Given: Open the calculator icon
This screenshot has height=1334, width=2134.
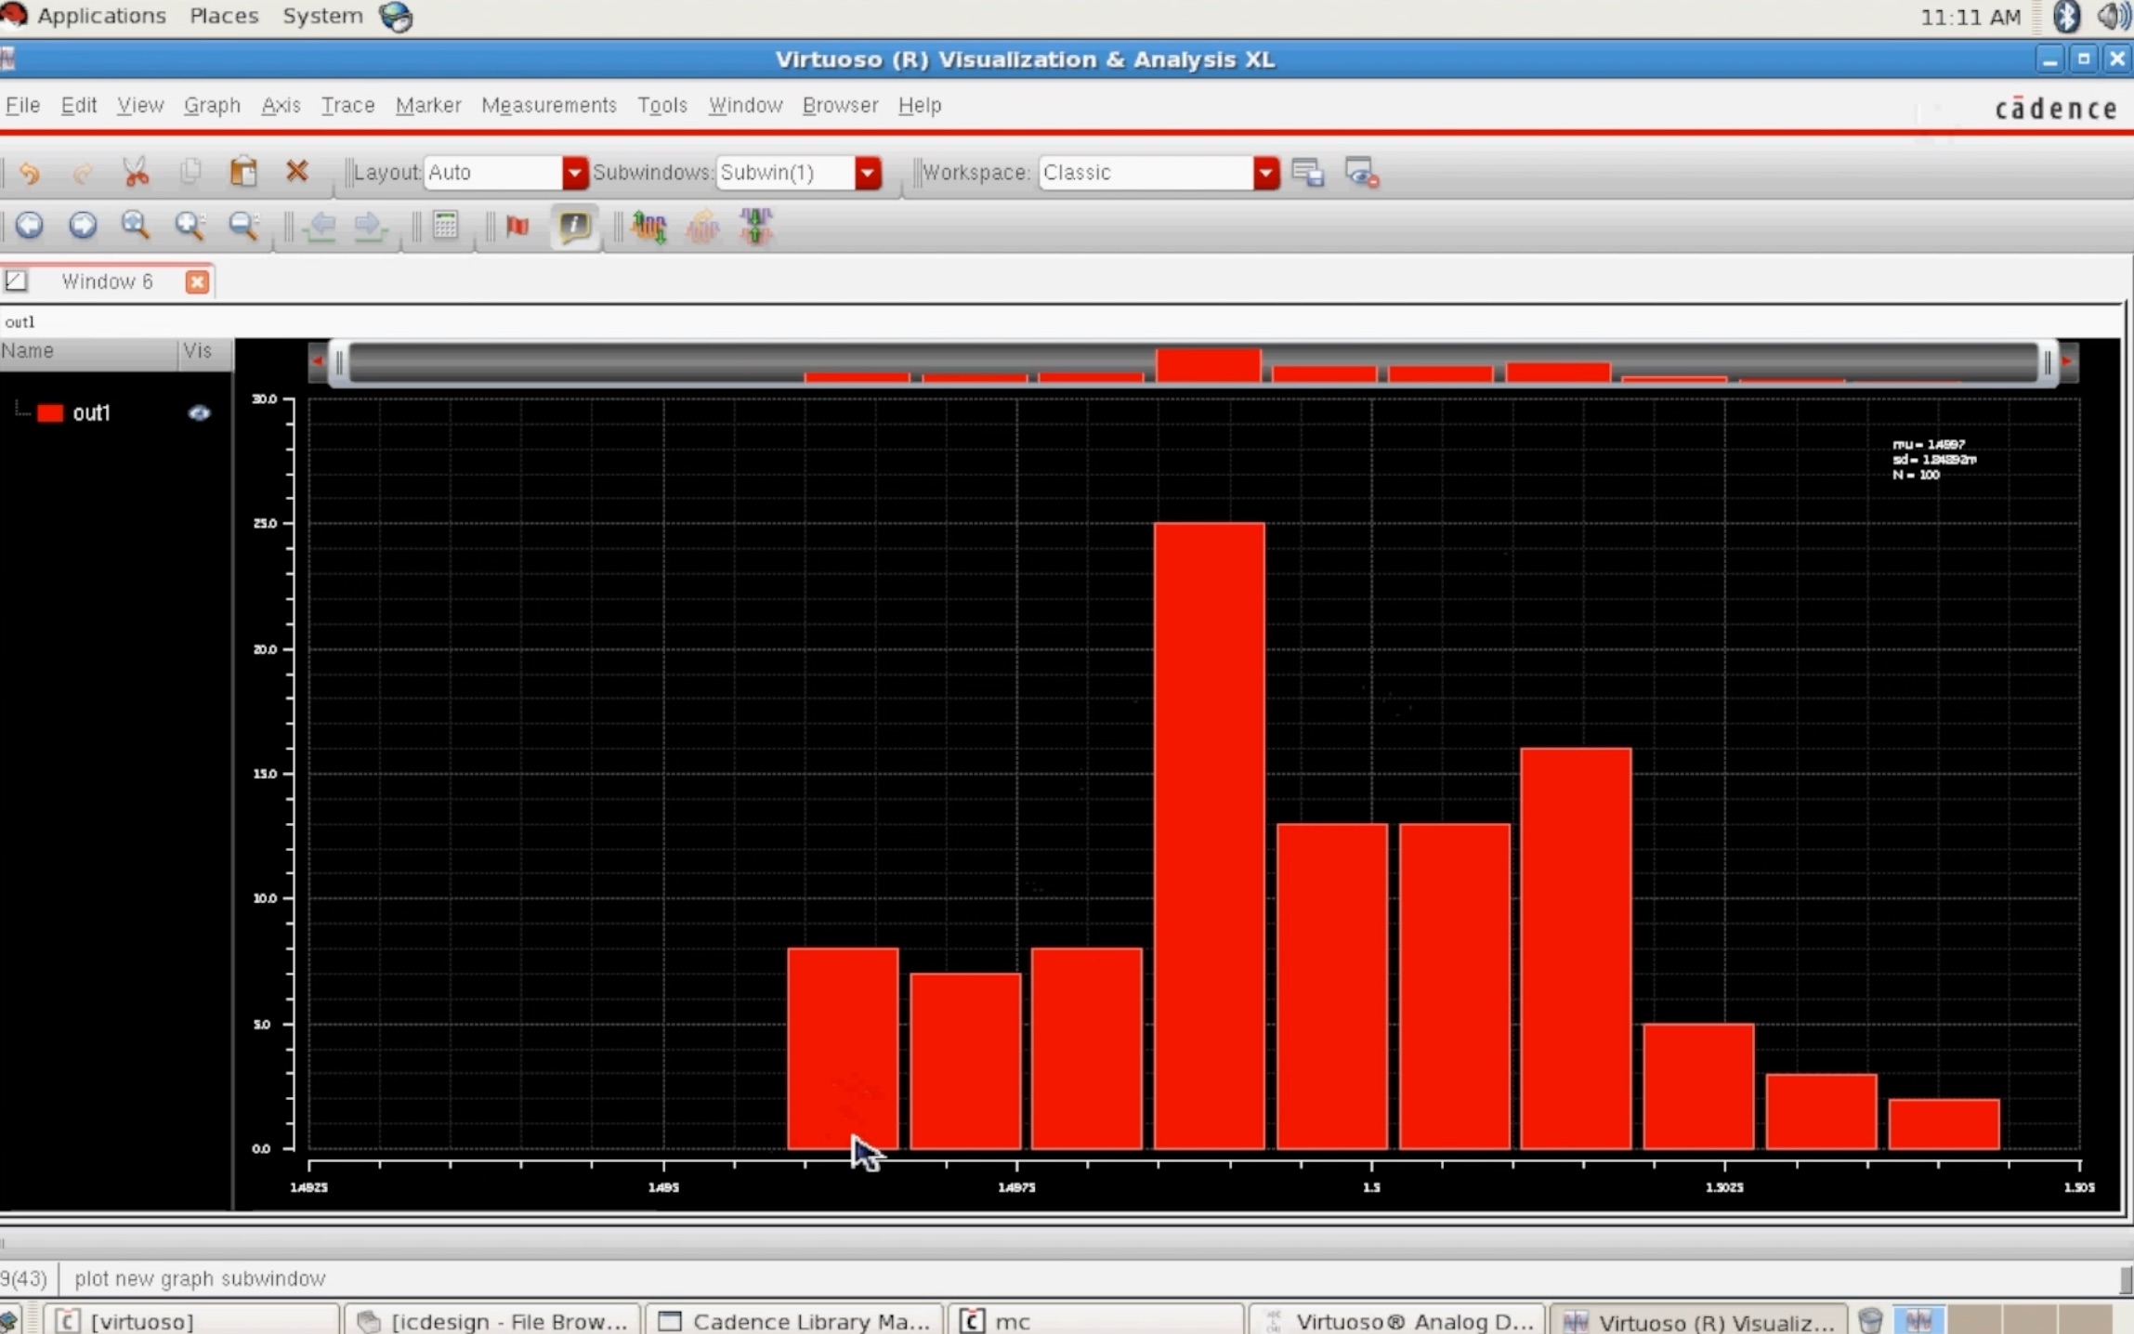Looking at the screenshot, I should coord(446,226).
